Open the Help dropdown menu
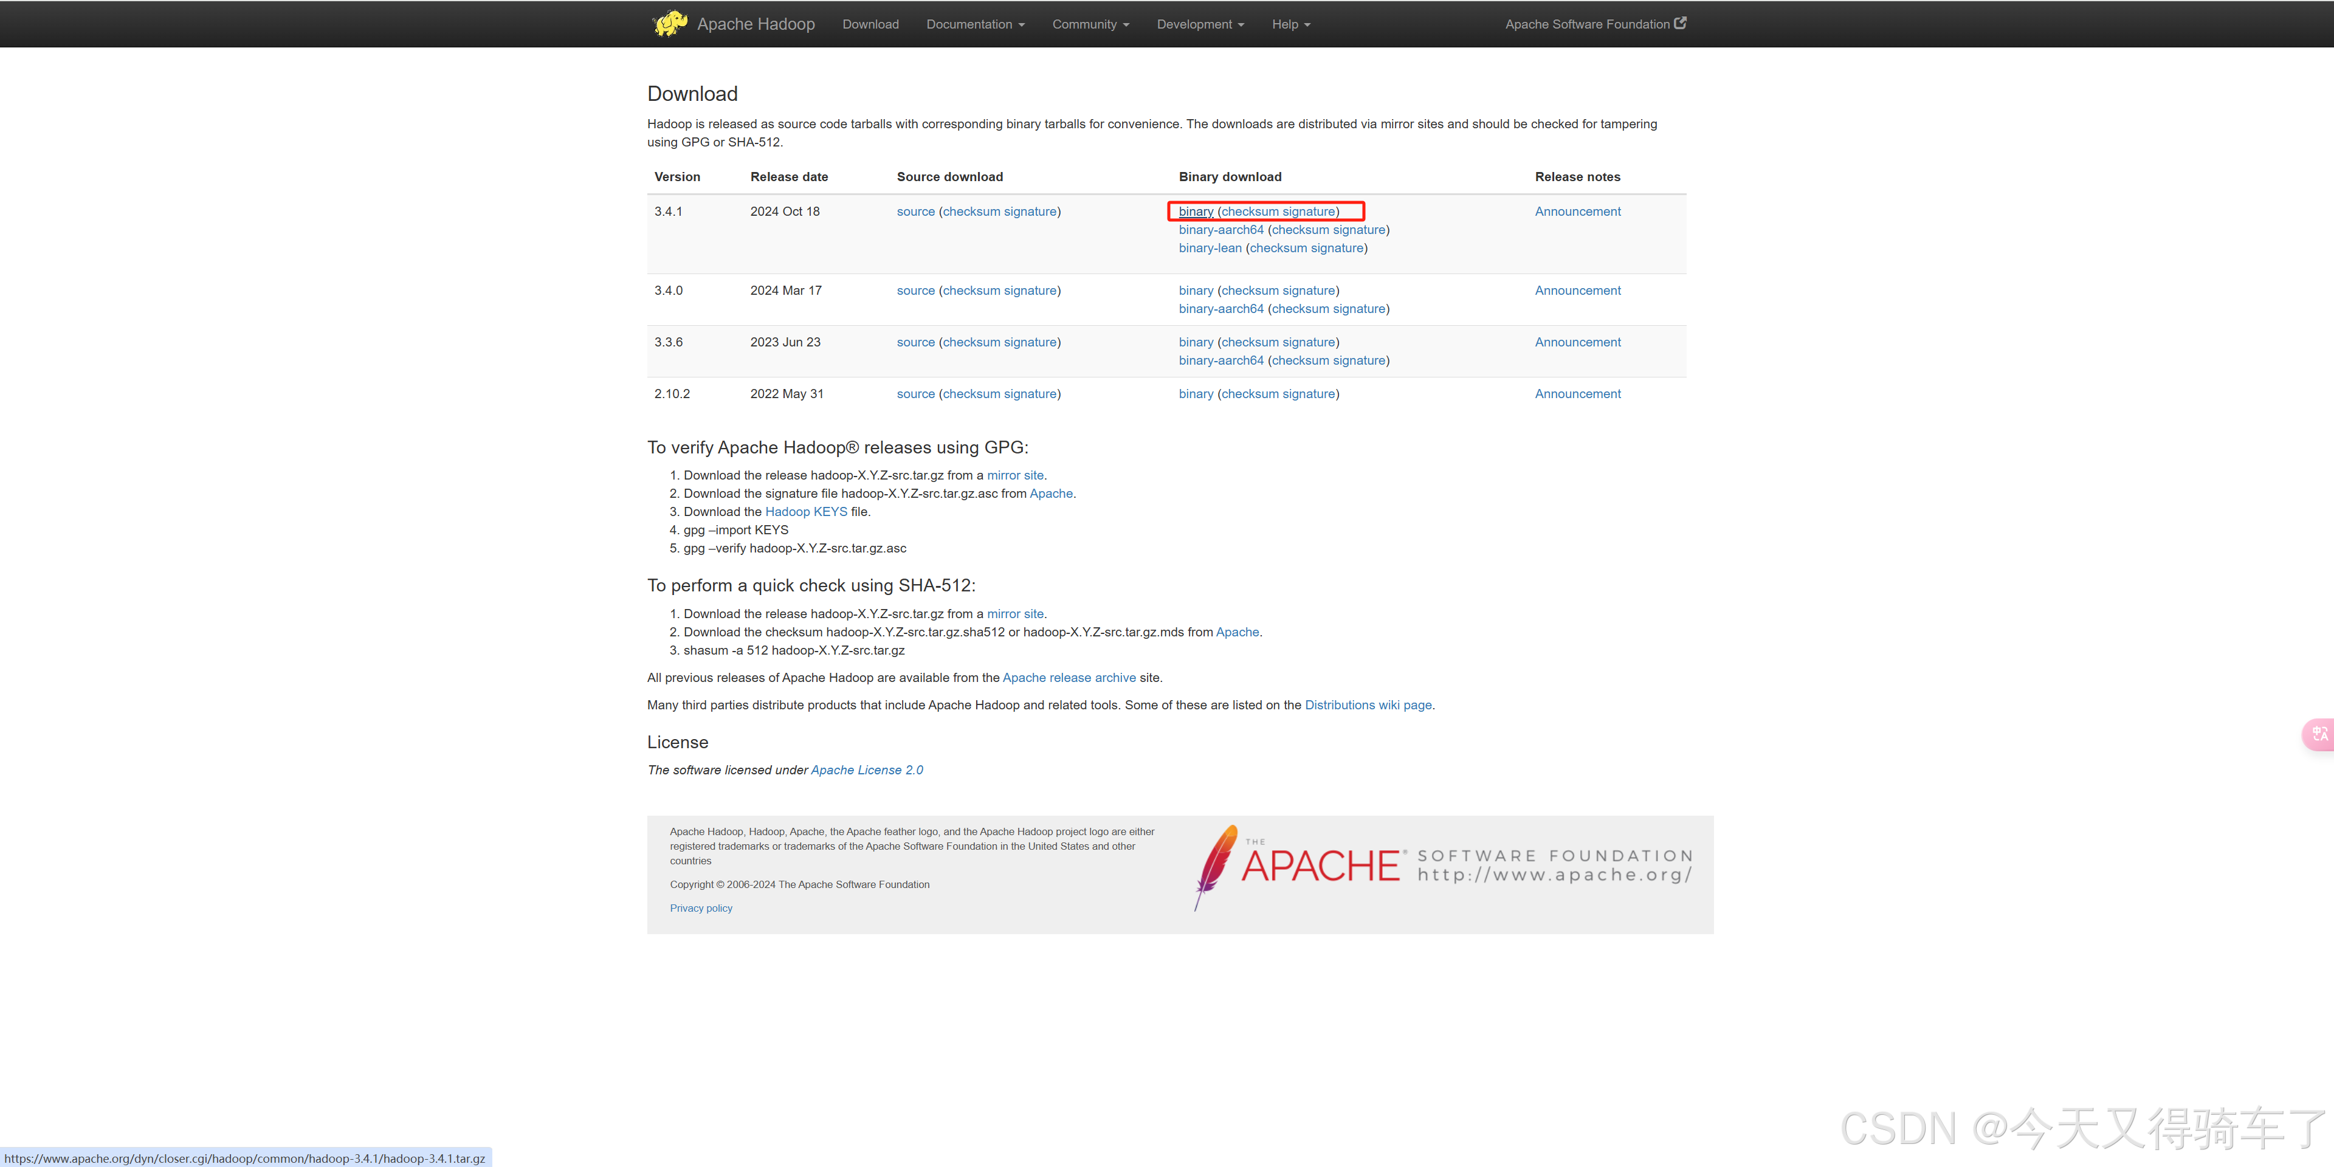2334x1167 pixels. (1290, 24)
